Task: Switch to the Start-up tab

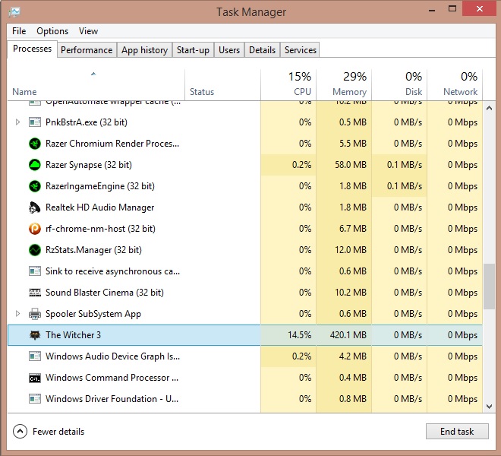Action: pos(193,50)
